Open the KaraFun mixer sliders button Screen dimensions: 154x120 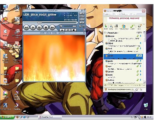tap(68, 30)
